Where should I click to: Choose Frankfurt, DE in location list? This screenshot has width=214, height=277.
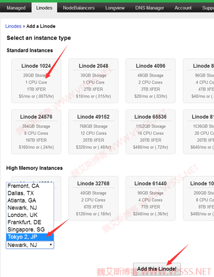point(30,222)
